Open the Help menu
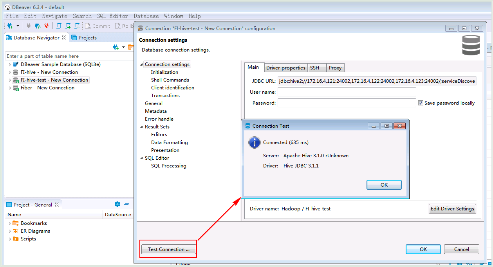 click(195, 16)
